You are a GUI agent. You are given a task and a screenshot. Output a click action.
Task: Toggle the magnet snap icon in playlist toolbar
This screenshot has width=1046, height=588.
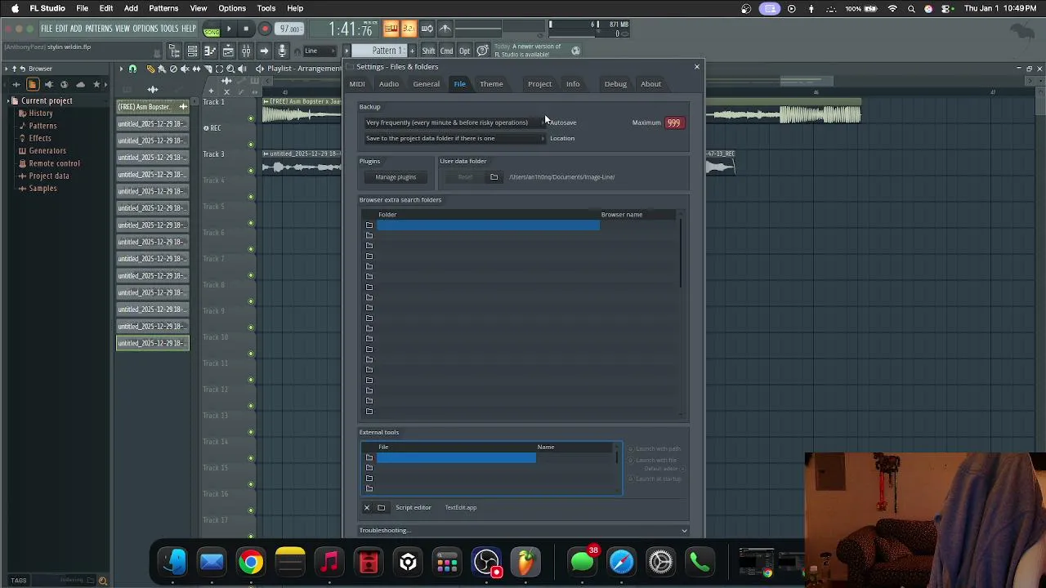pos(132,69)
